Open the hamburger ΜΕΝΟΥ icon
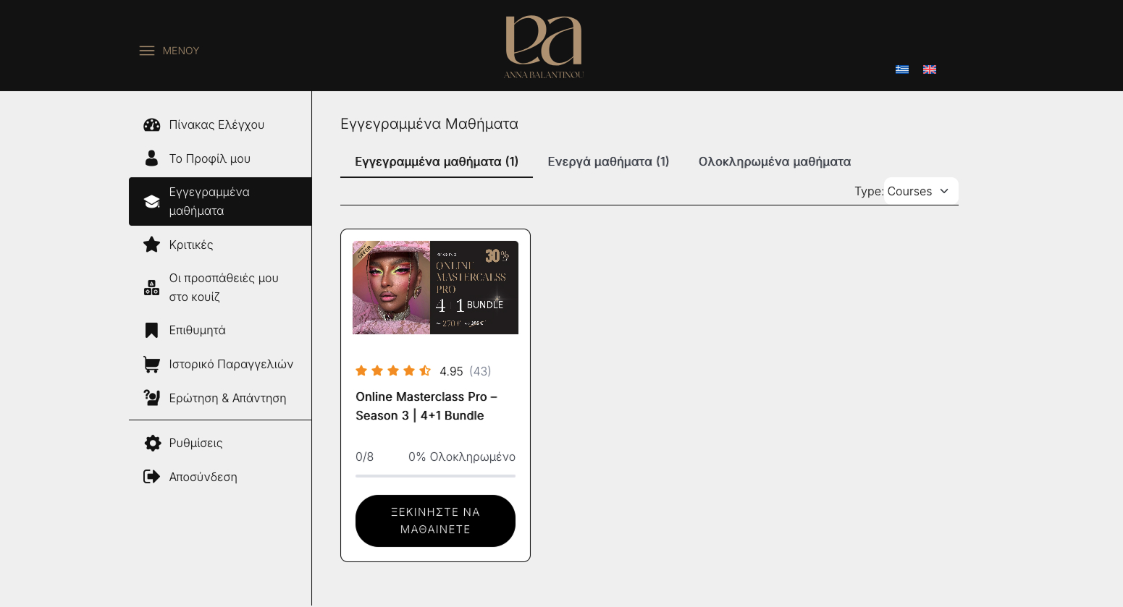Image resolution: width=1123 pixels, height=607 pixels. point(147,51)
